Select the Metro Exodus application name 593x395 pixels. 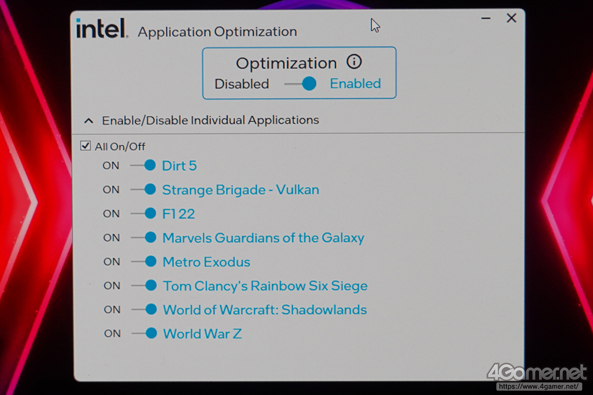206,262
